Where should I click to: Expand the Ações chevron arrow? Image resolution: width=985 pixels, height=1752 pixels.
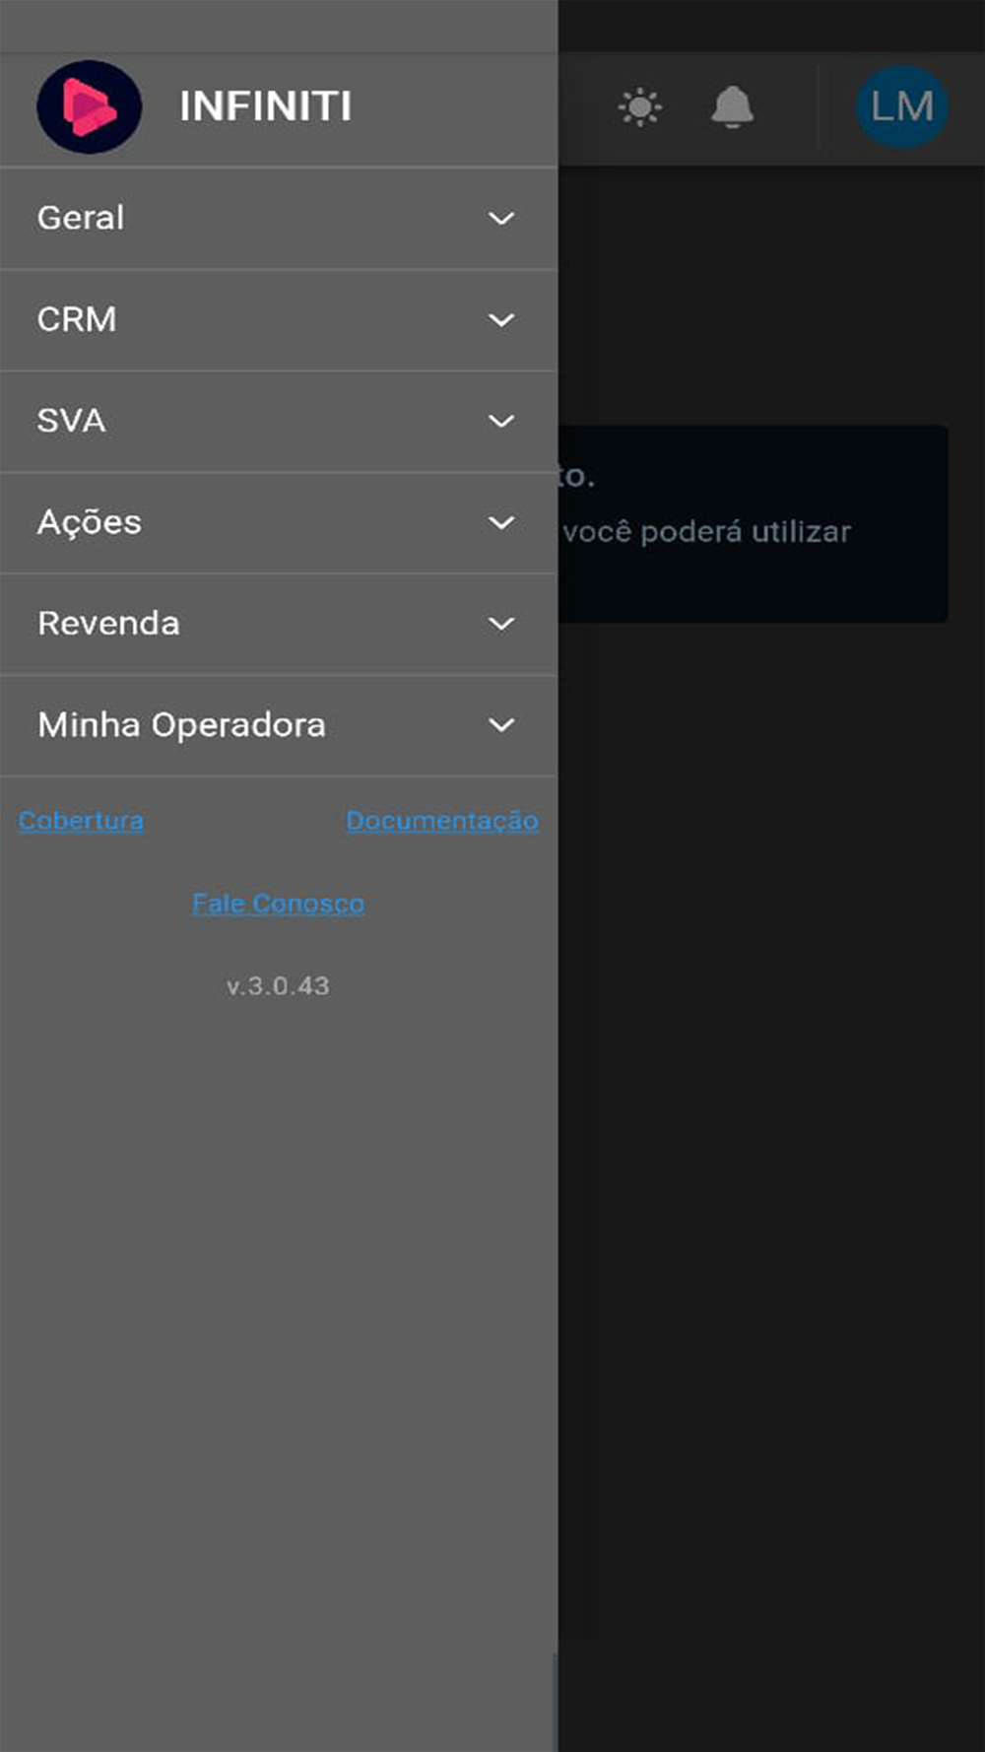(x=501, y=523)
